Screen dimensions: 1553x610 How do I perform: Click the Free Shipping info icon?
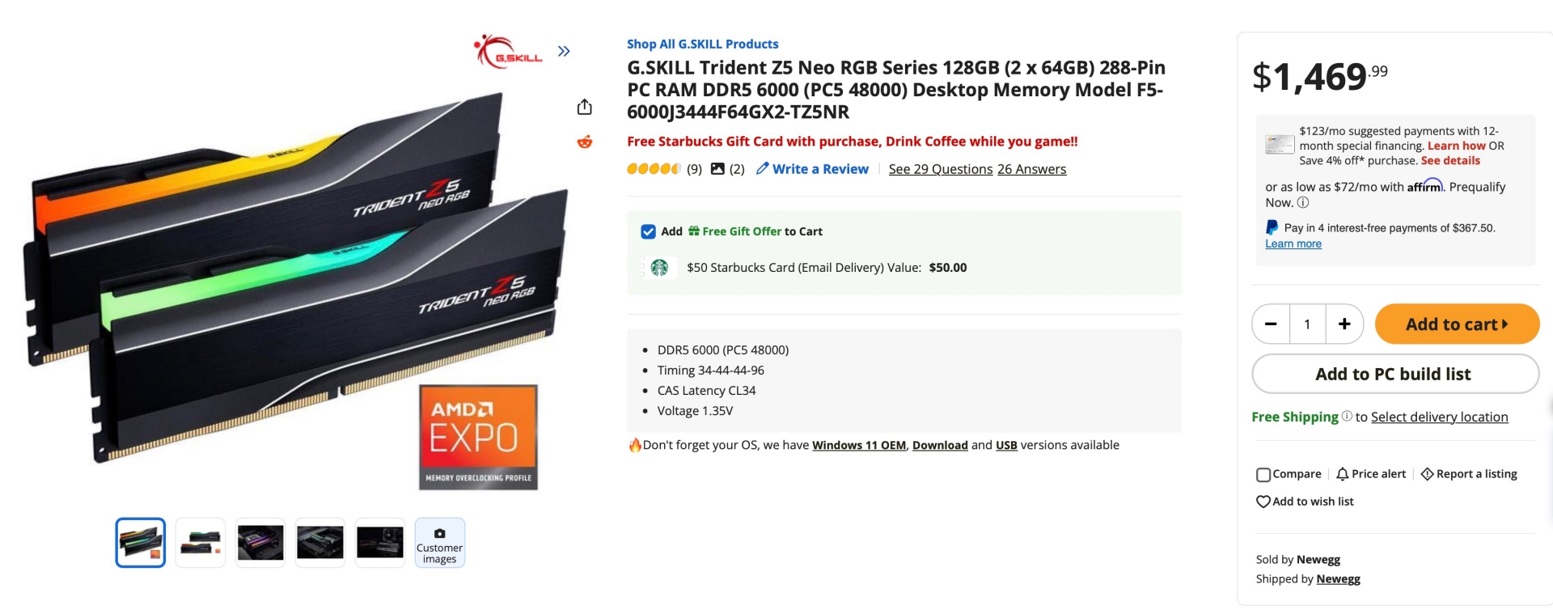coord(1347,416)
